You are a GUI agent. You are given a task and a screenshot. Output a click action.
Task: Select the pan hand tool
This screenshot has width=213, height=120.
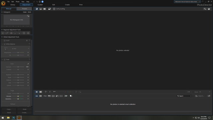tap(209, 9)
